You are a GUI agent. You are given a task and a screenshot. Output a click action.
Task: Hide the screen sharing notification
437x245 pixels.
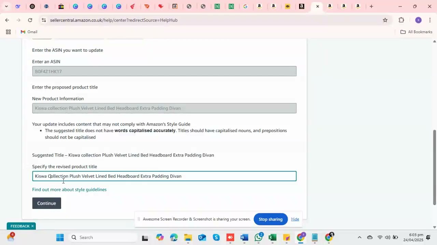pos(295,219)
